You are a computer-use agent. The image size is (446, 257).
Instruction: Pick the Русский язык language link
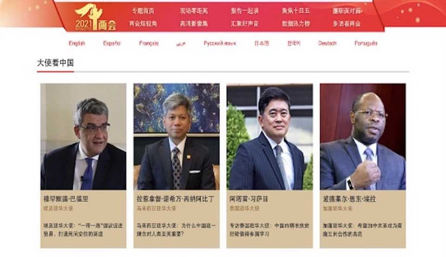click(220, 44)
